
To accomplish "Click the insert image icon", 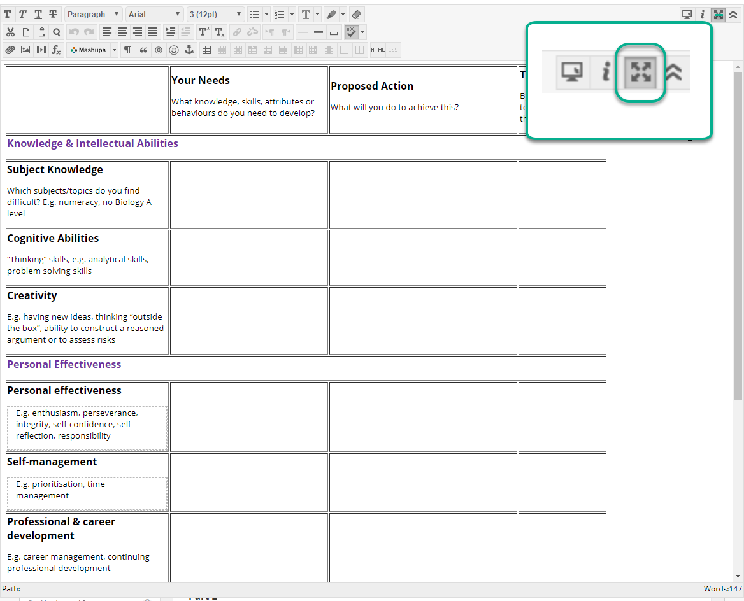I will tap(25, 50).
